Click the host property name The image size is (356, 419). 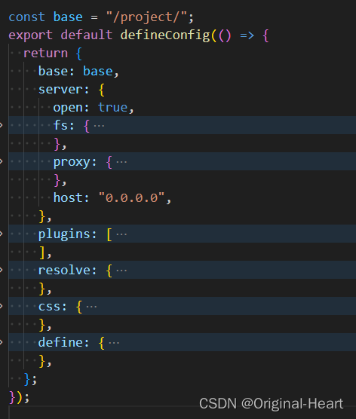click(68, 197)
